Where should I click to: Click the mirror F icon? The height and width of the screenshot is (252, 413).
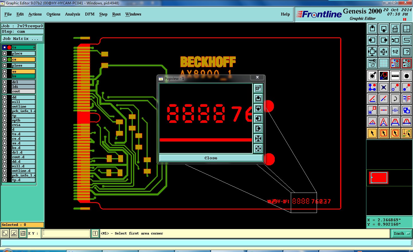pos(407,99)
